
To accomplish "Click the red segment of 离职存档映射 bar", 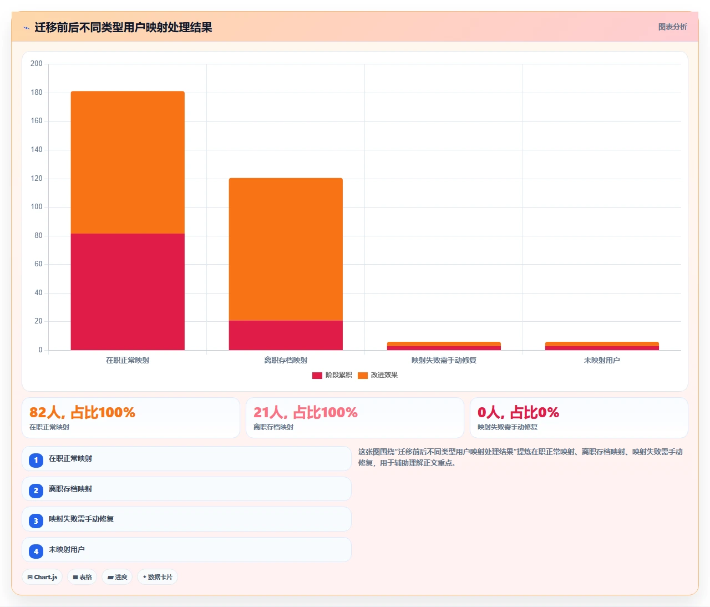I will point(286,335).
